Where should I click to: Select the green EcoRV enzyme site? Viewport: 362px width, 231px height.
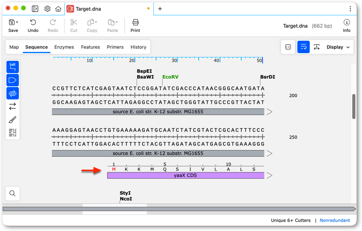170,77
